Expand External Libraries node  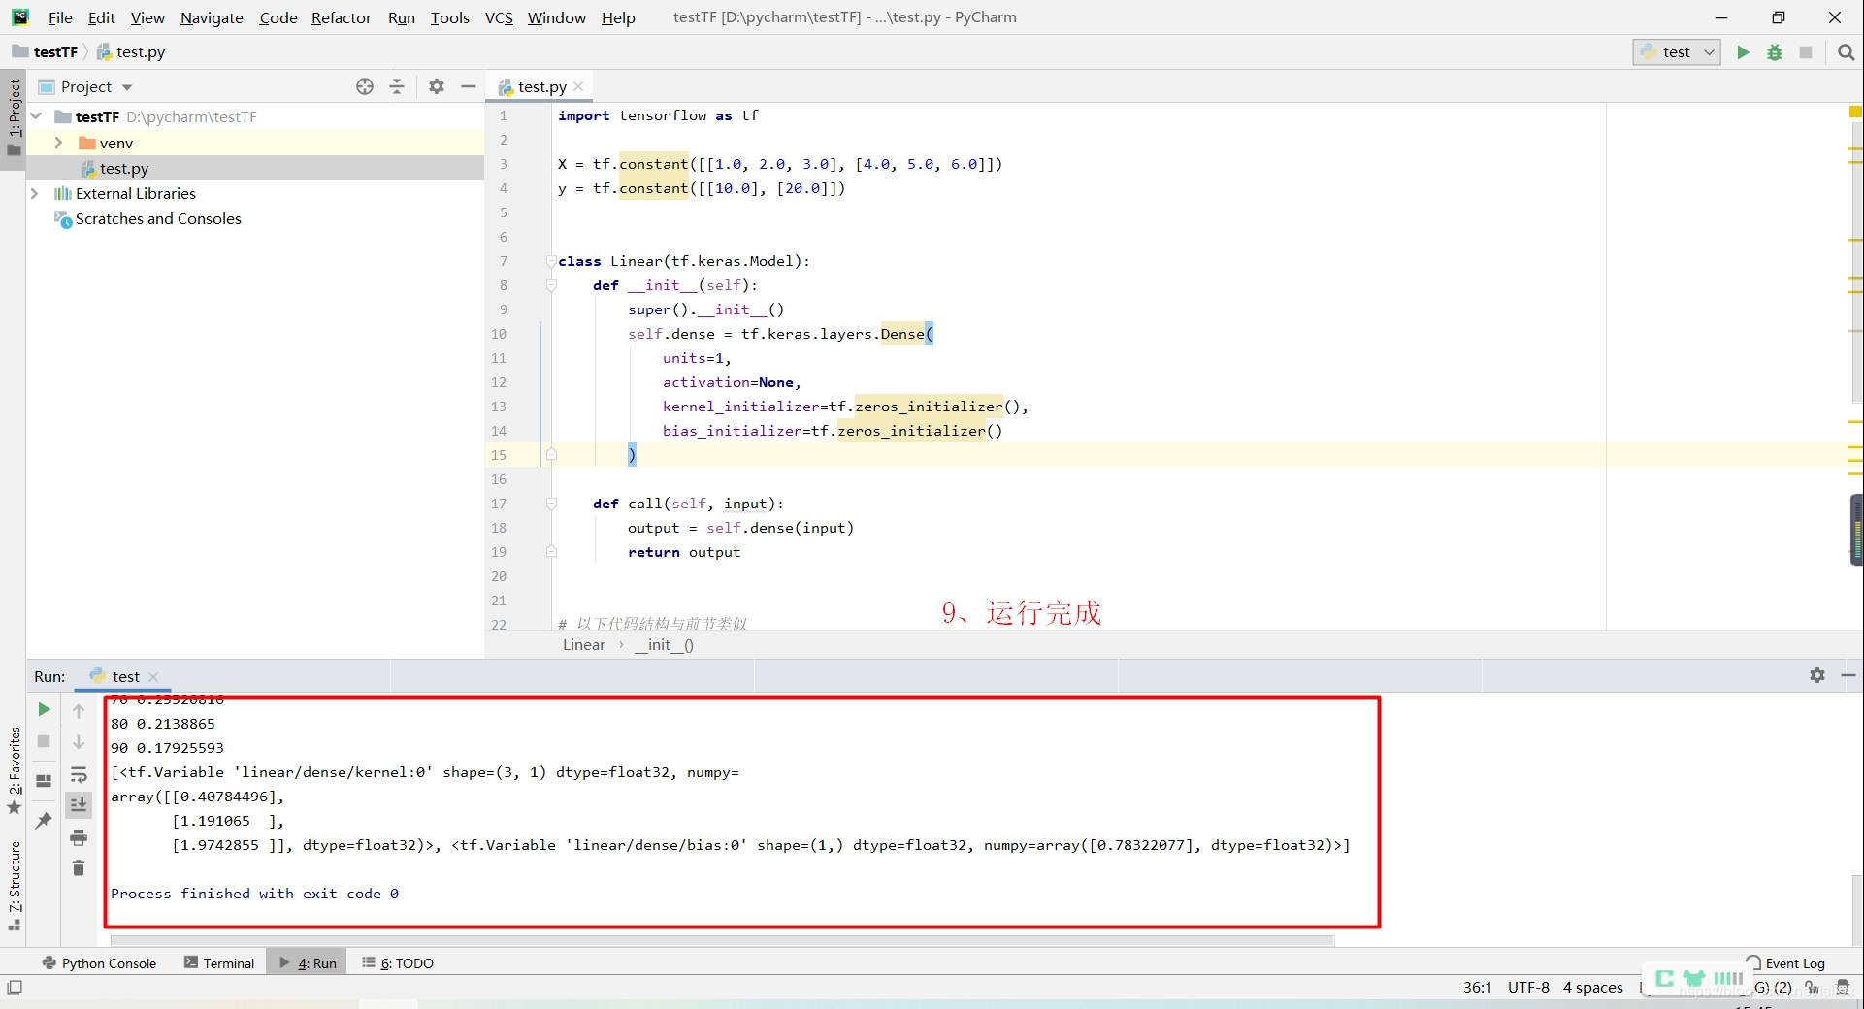click(x=34, y=193)
